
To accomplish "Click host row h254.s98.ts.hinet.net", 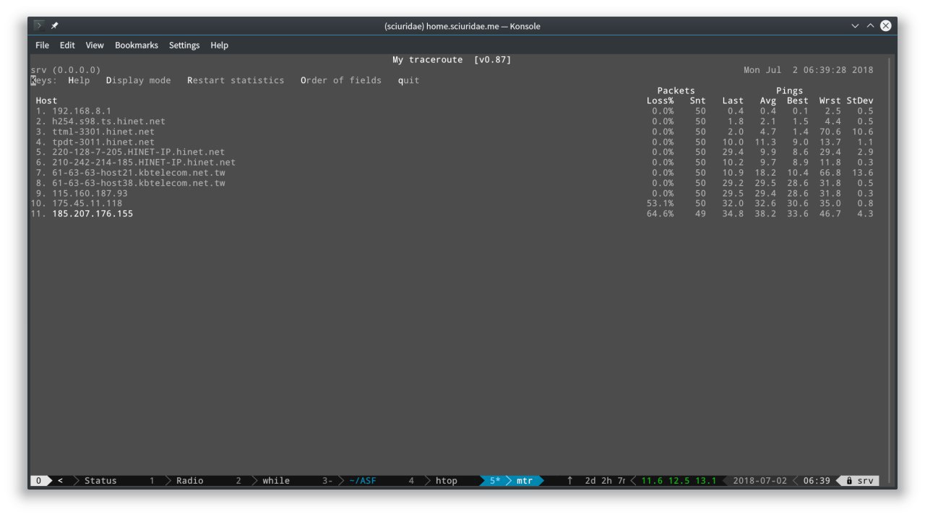I will click(x=108, y=121).
